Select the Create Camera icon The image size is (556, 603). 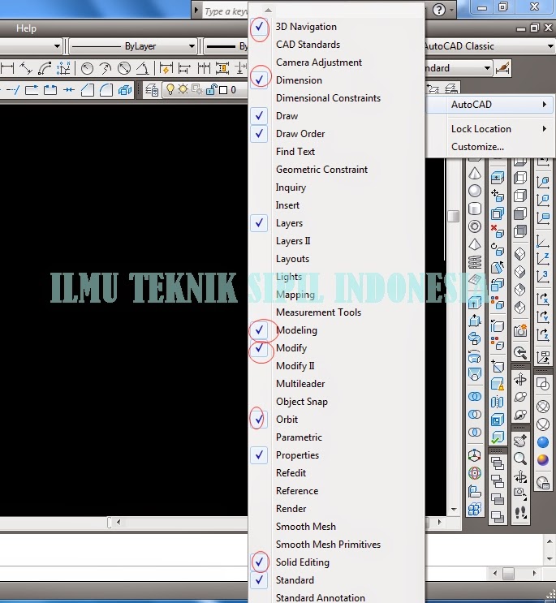[520, 330]
